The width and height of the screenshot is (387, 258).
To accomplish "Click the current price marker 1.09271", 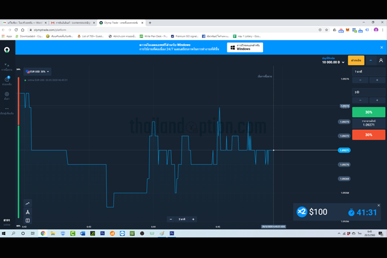I will pos(344,150).
